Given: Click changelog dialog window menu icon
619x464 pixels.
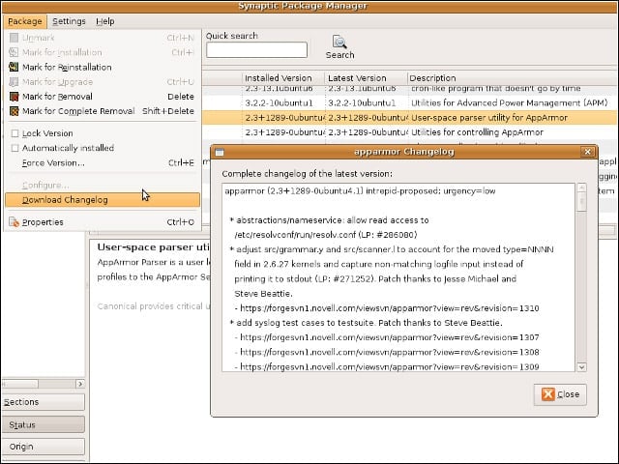Looking at the screenshot, I should tap(220, 152).
